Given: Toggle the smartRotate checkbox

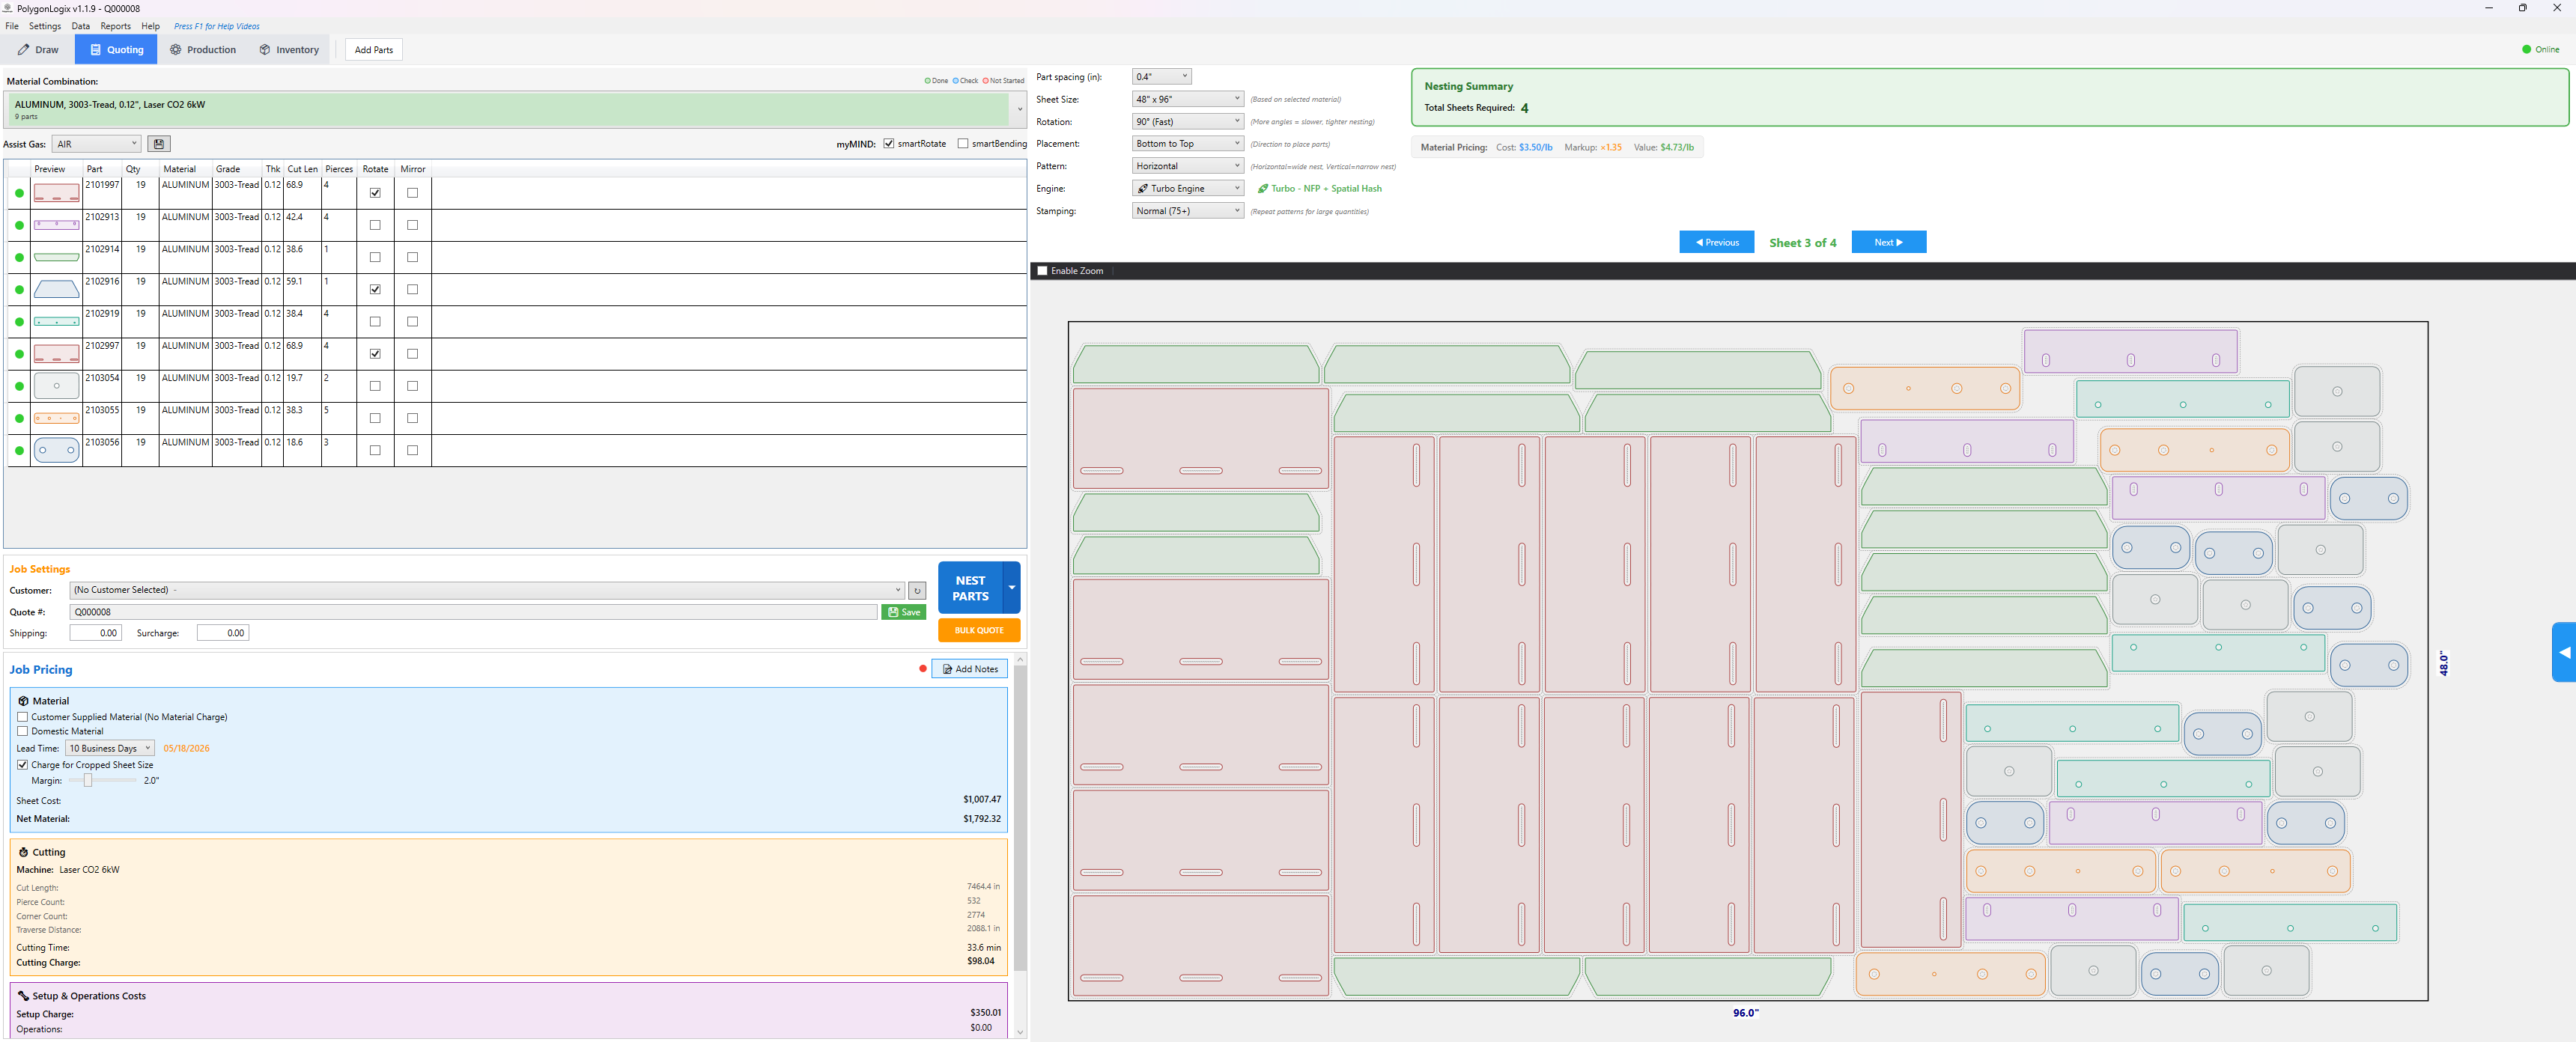Looking at the screenshot, I should coord(888,144).
